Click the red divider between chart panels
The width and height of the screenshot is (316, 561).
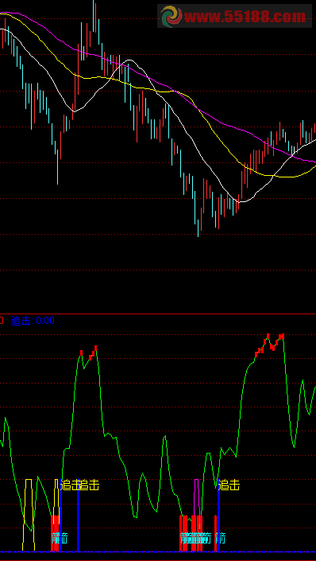coord(158,314)
